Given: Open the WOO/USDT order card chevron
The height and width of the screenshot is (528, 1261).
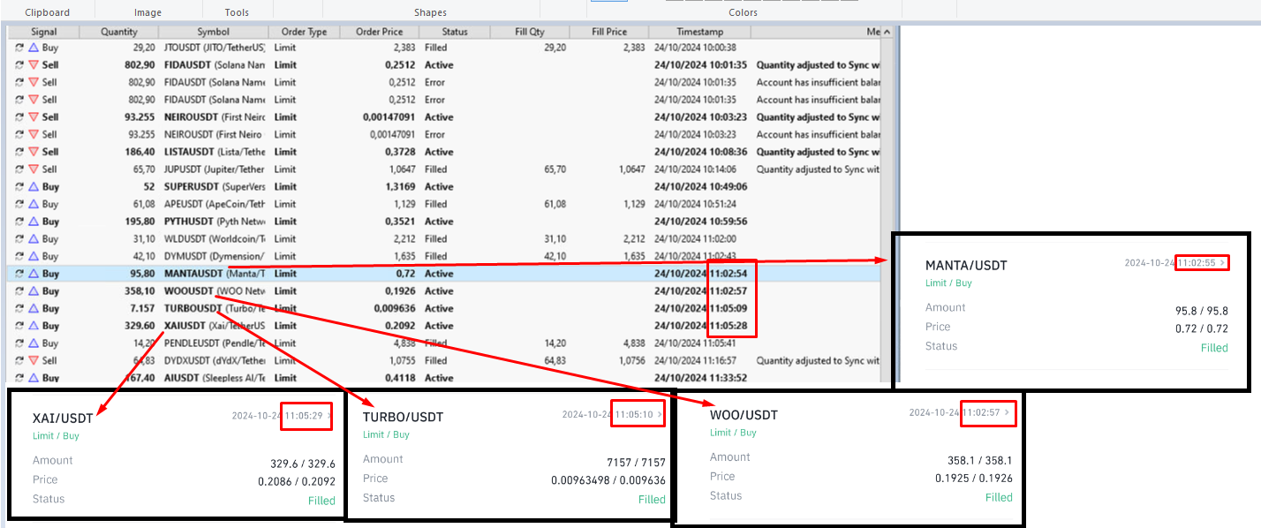Looking at the screenshot, I should click(x=1006, y=413).
